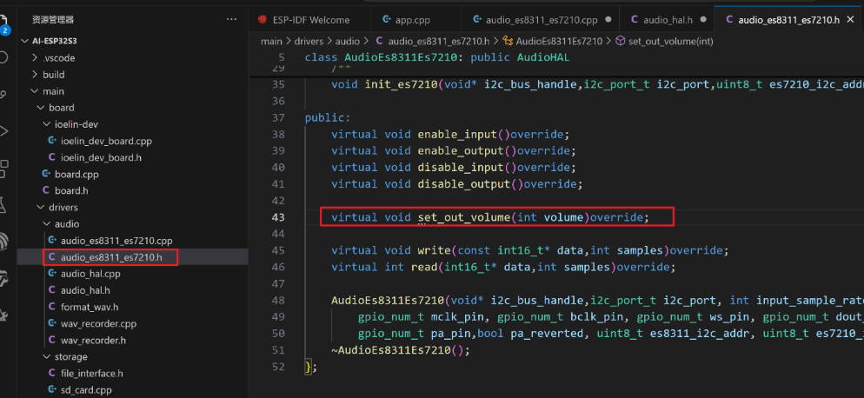Click set_out_volume in the code editor
This screenshot has height=398, width=864.
click(464, 217)
